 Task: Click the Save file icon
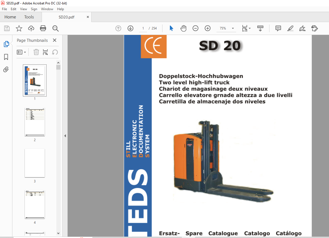pos(7,28)
